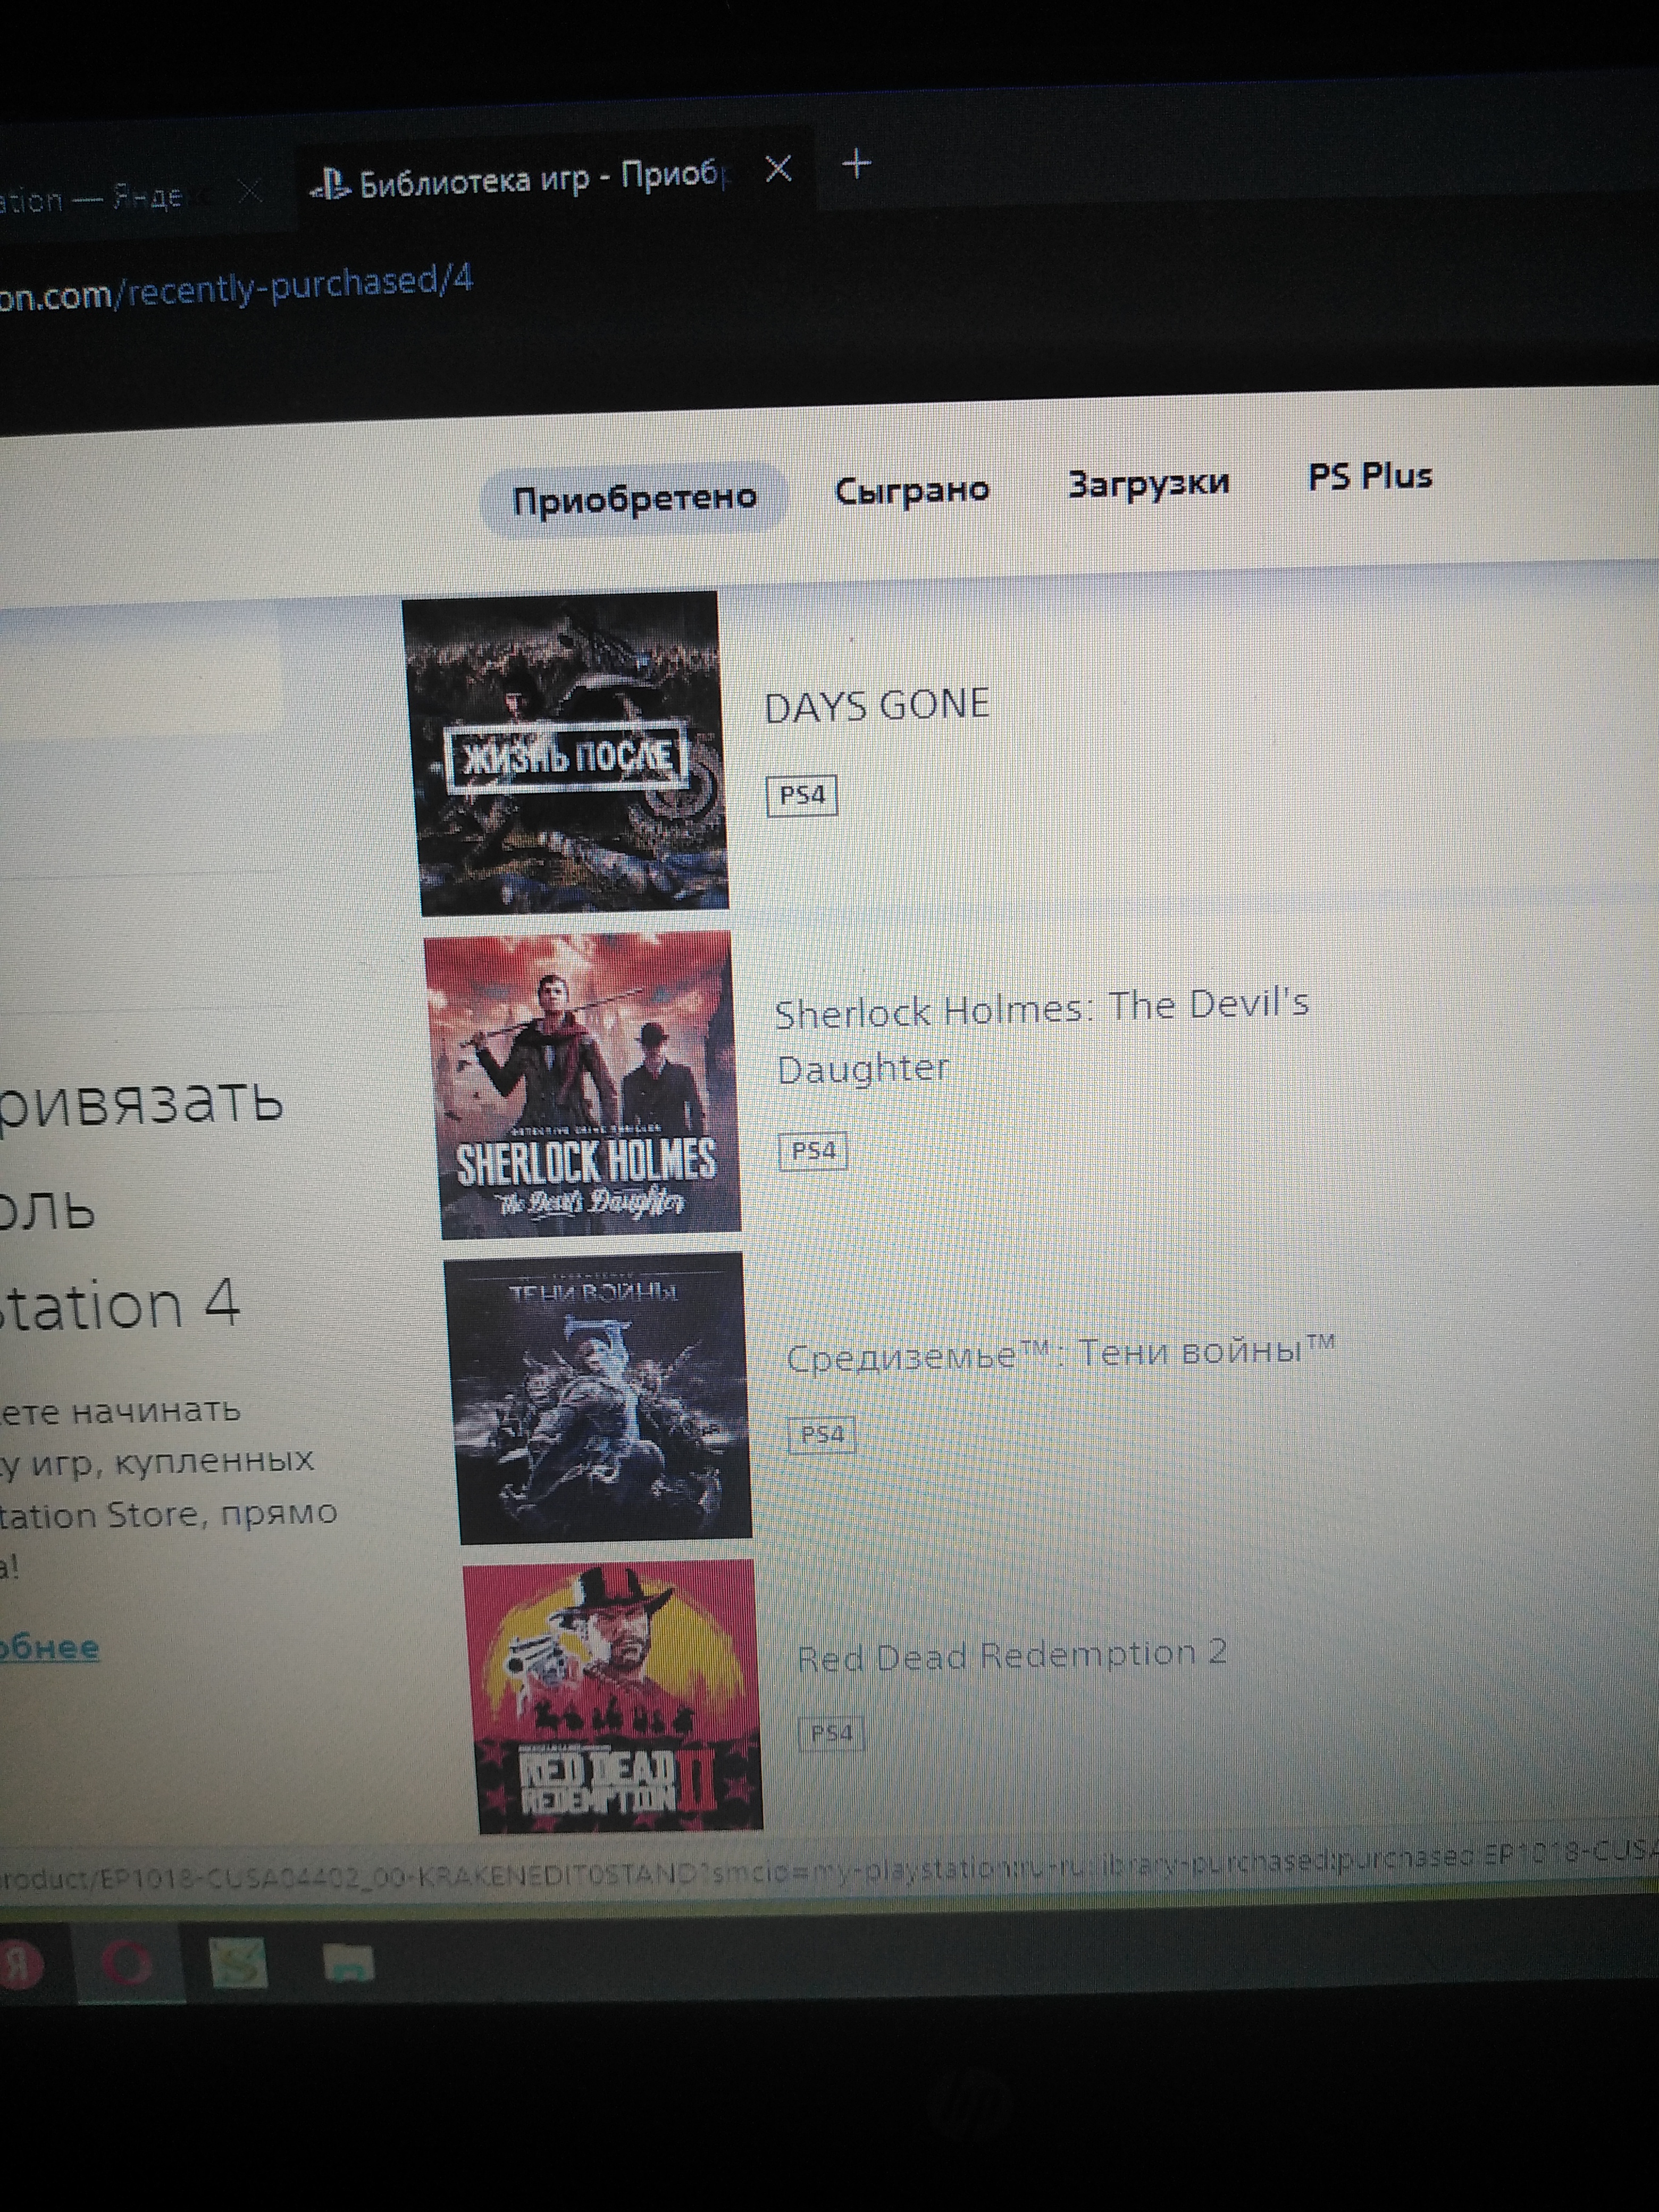
Task: Open the DAYS GONE title link
Action: point(876,706)
